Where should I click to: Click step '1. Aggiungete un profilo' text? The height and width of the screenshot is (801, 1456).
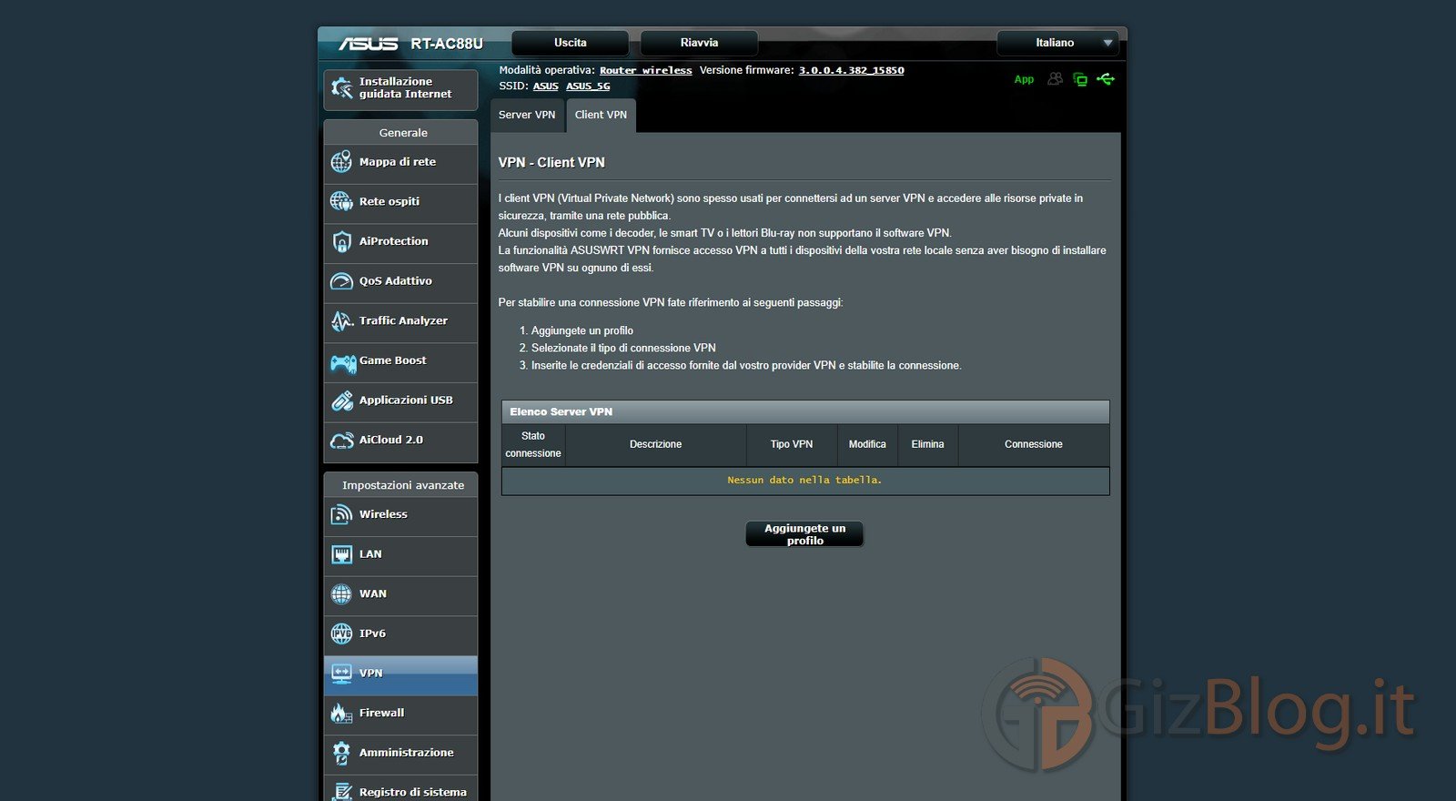pos(576,331)
